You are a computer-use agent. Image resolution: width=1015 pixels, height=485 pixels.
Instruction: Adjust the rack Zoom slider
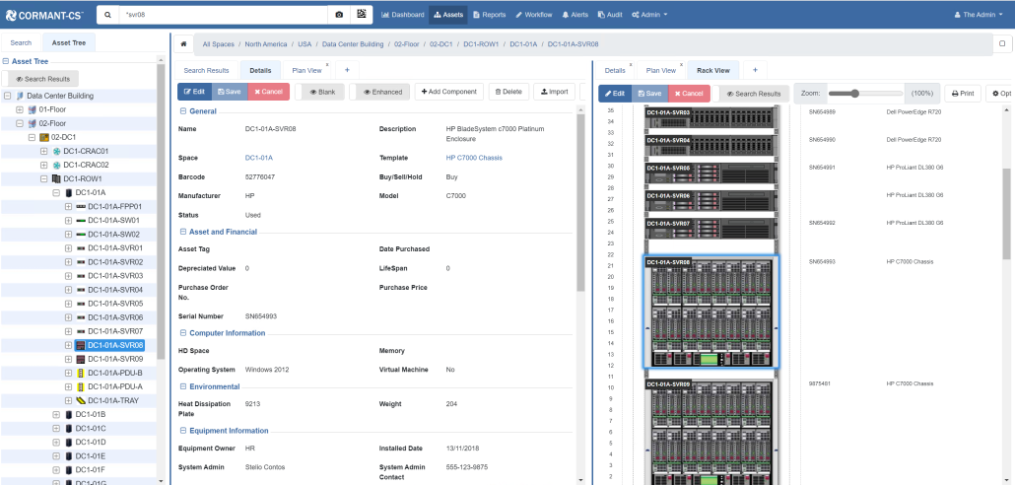[x=854, y=93]
